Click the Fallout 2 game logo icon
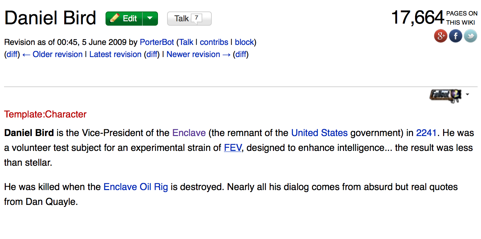Screen dimensions: 481x239 coord(445,95)
